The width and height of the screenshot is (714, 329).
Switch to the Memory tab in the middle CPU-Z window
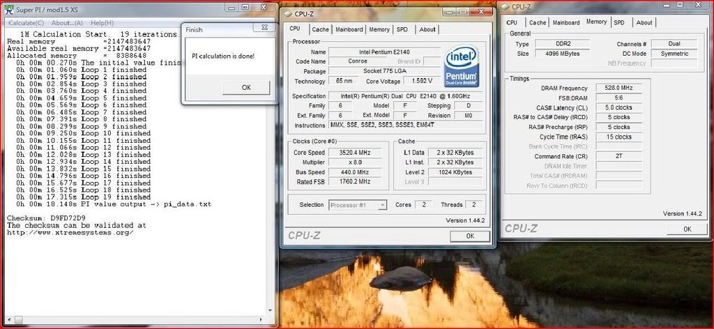(x=379, y=29)
